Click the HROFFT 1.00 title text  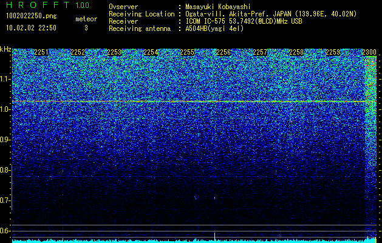48,5
